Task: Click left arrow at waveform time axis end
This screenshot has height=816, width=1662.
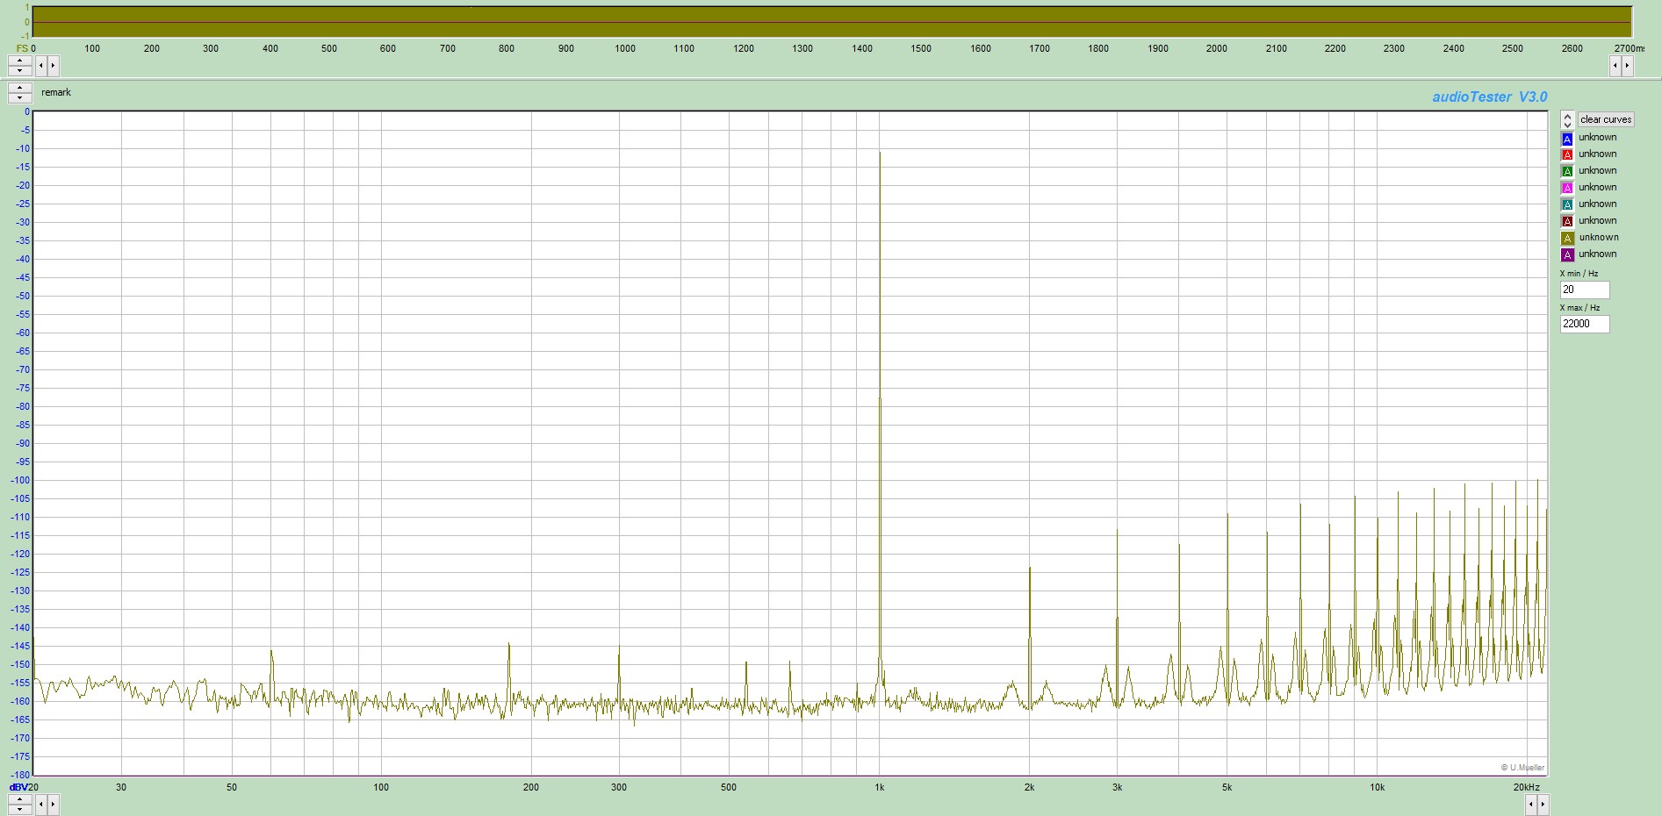Action: coord(1615,65)
